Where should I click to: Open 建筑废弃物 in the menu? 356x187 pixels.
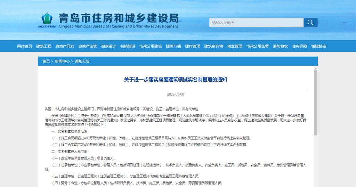pos(213,46)
